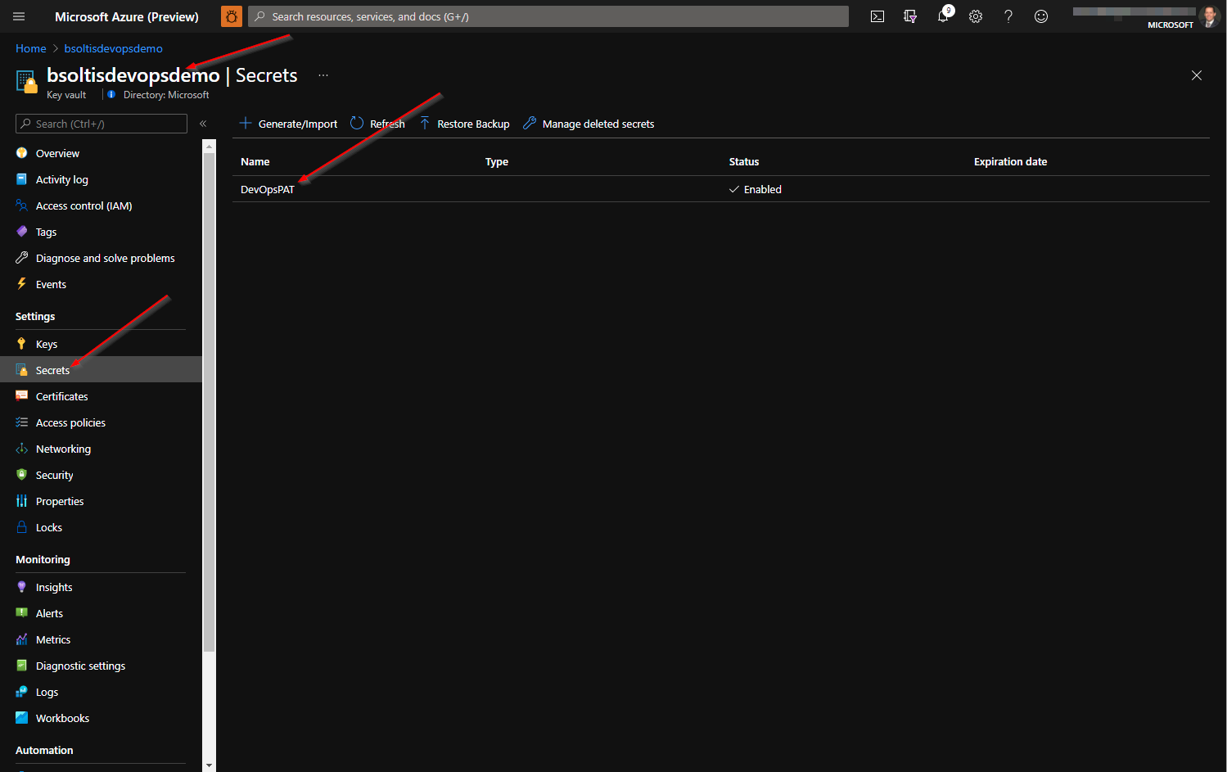Image resolution: width=1227 pixels, height=772 pixels.
Task: Open the more options ellipsis by Secrets
Action: coord(323,75)
